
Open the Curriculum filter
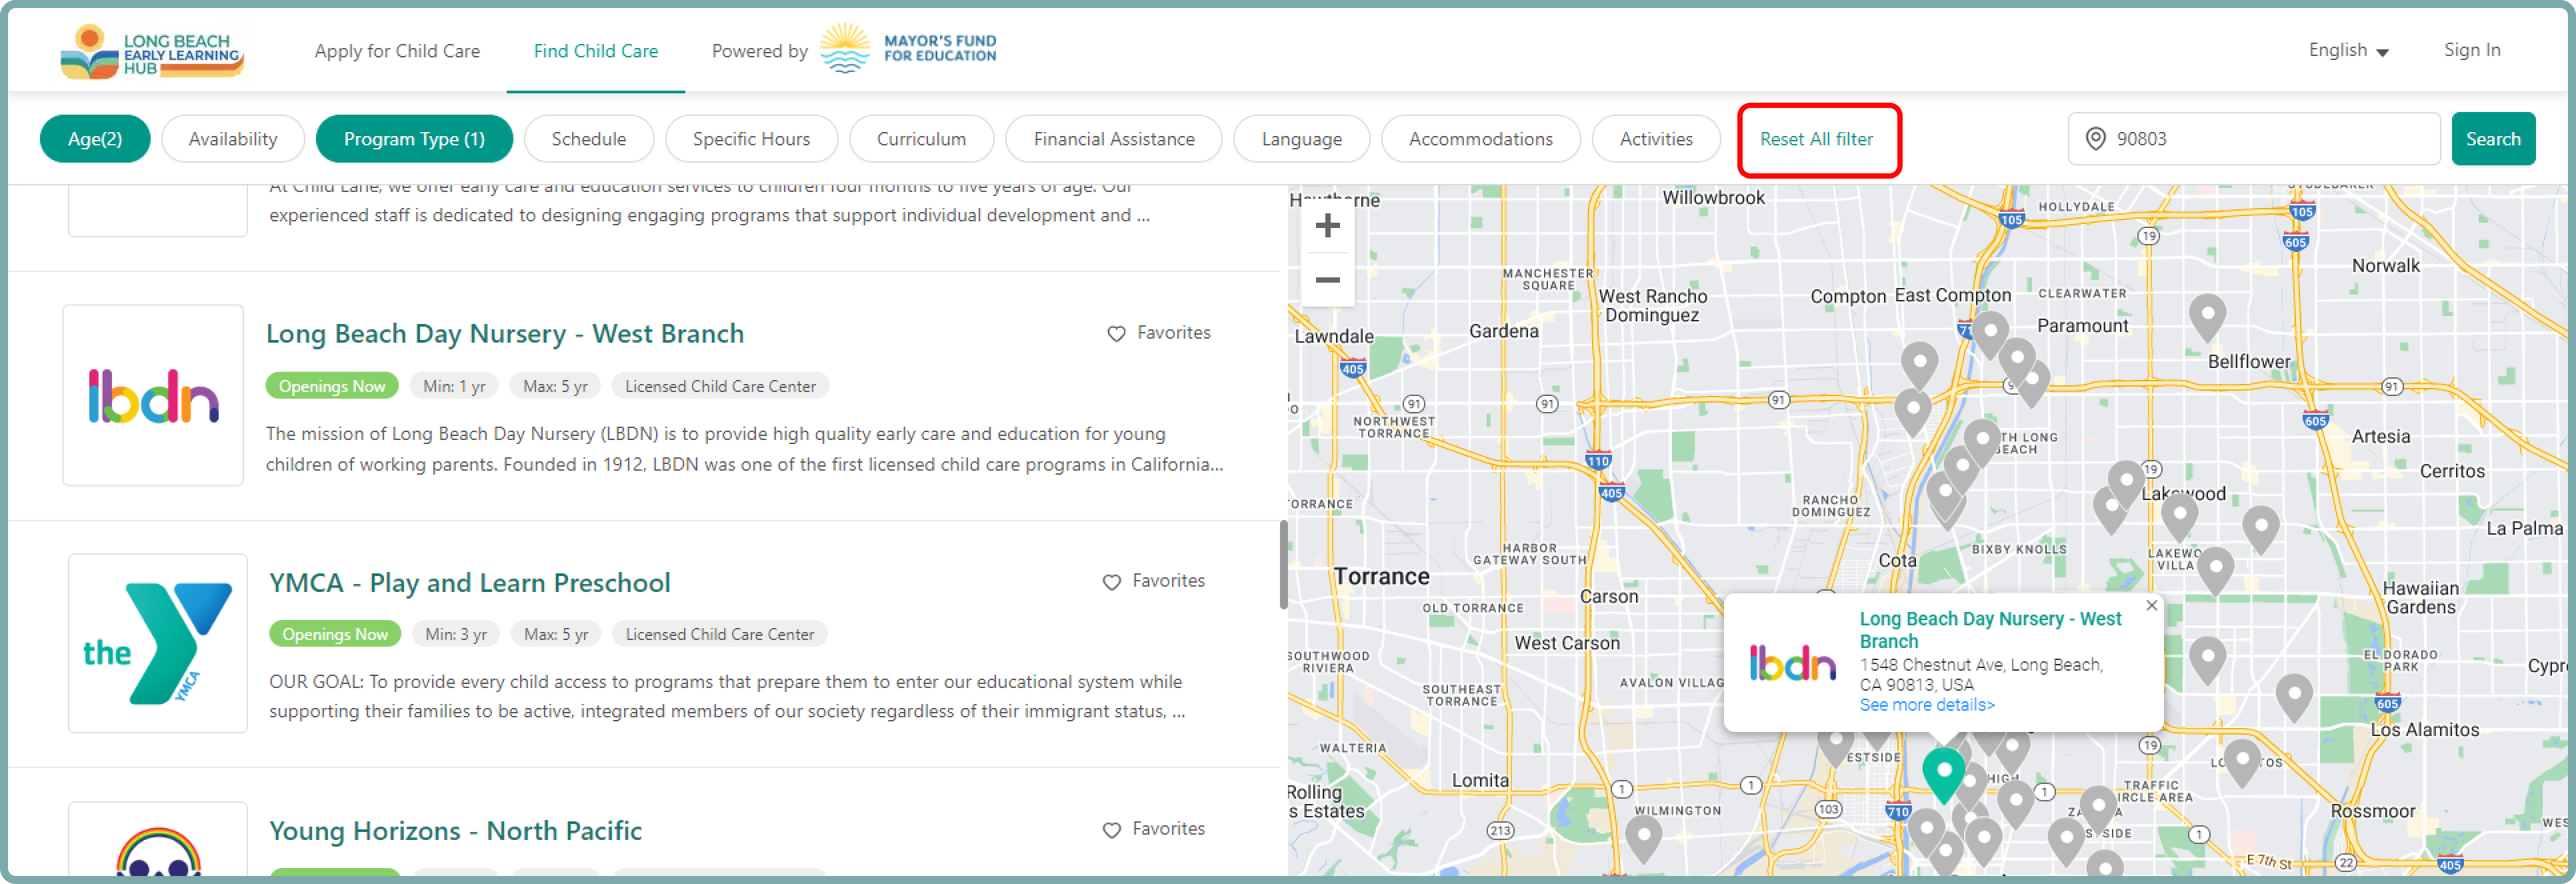[921, 139]
